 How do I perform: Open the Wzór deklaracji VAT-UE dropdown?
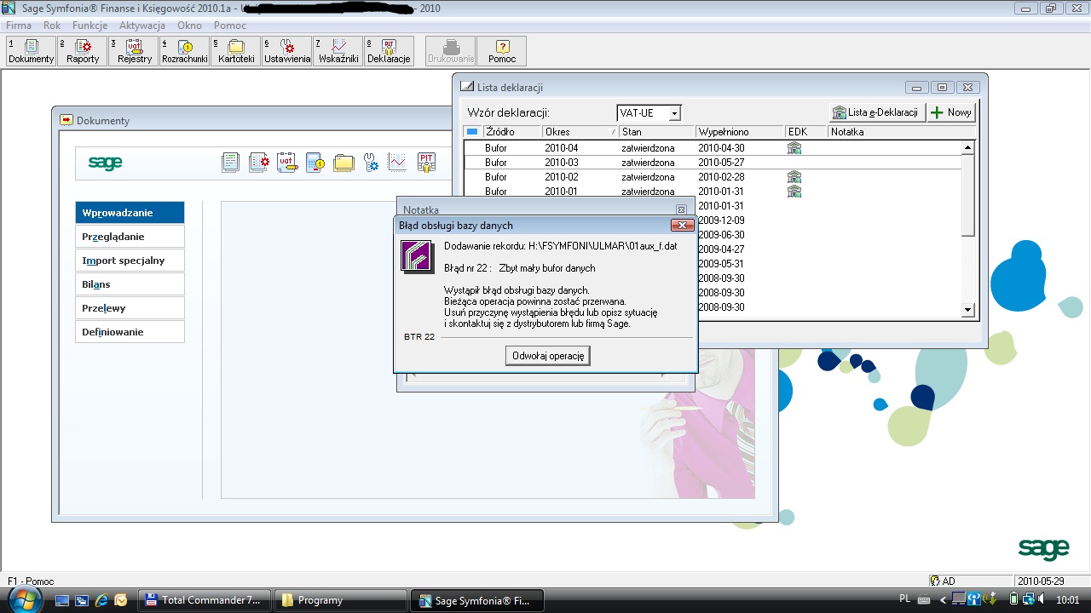point(674,113)
